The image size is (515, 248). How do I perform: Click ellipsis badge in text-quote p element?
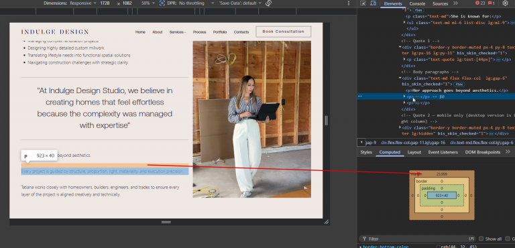click(x=498, y=60)
